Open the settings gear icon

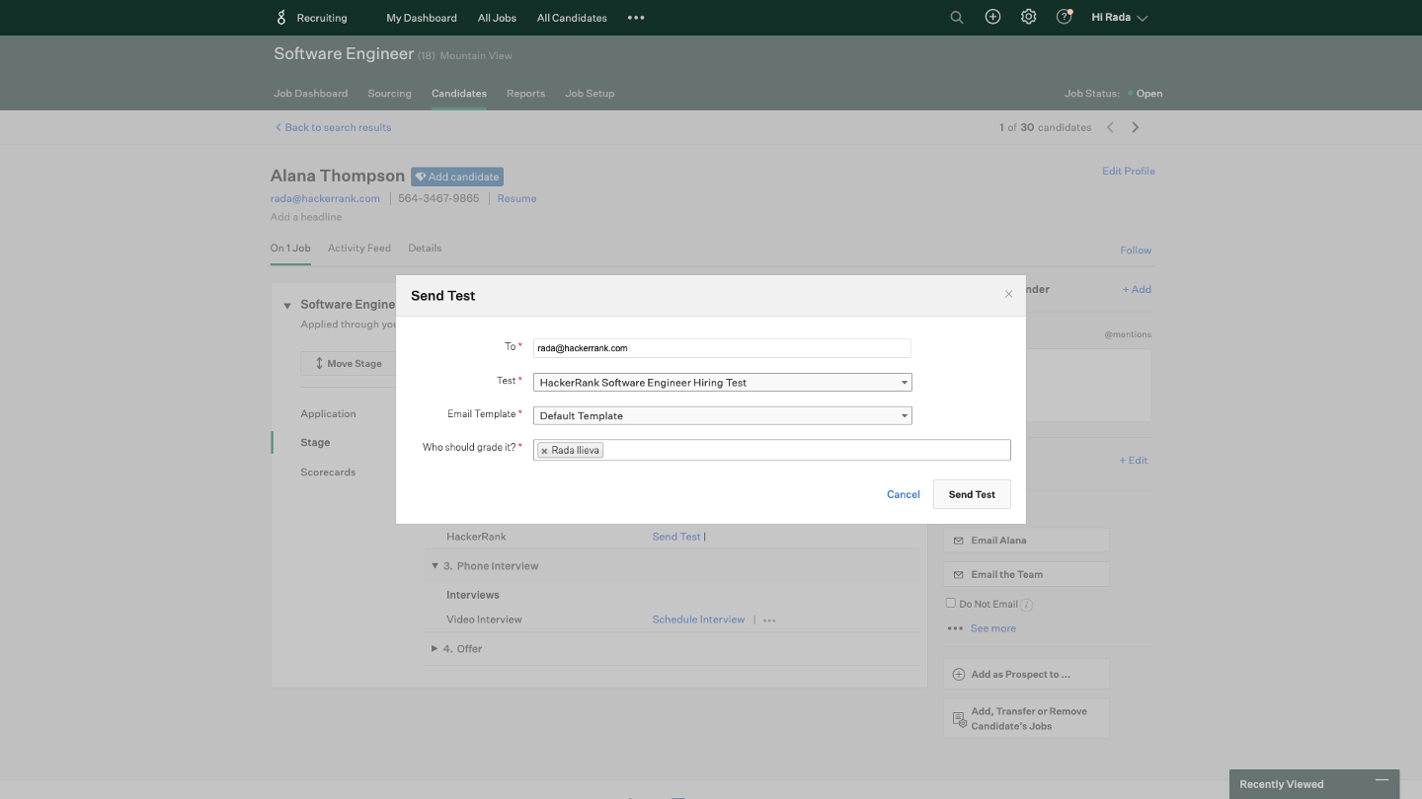point(1028,18)
